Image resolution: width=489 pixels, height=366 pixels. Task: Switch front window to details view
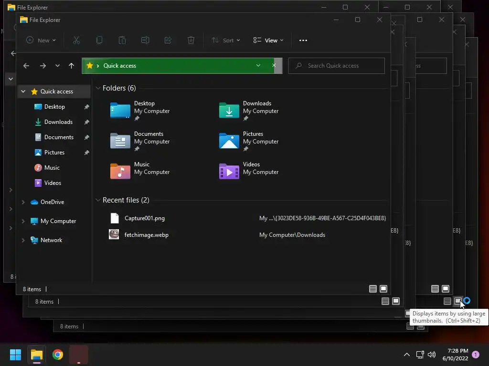coord(372,289)
